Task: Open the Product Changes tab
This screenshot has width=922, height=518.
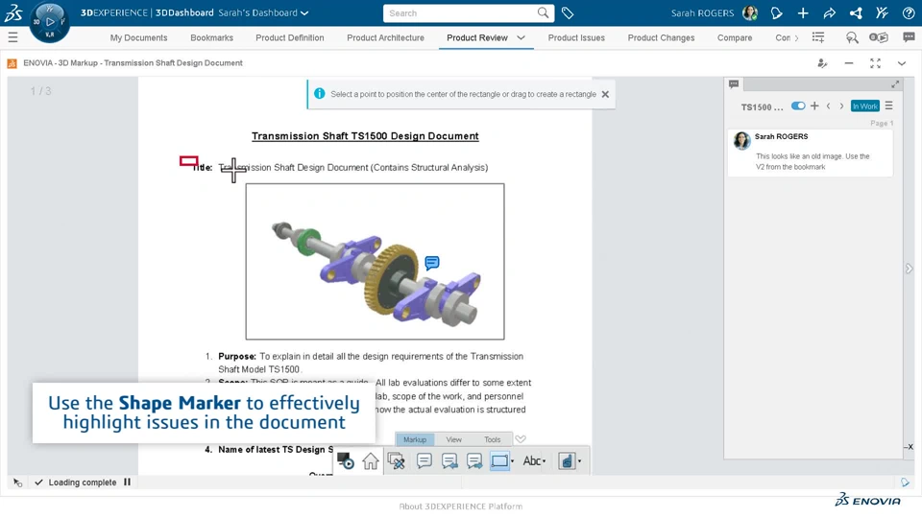Action: point(661,37)
